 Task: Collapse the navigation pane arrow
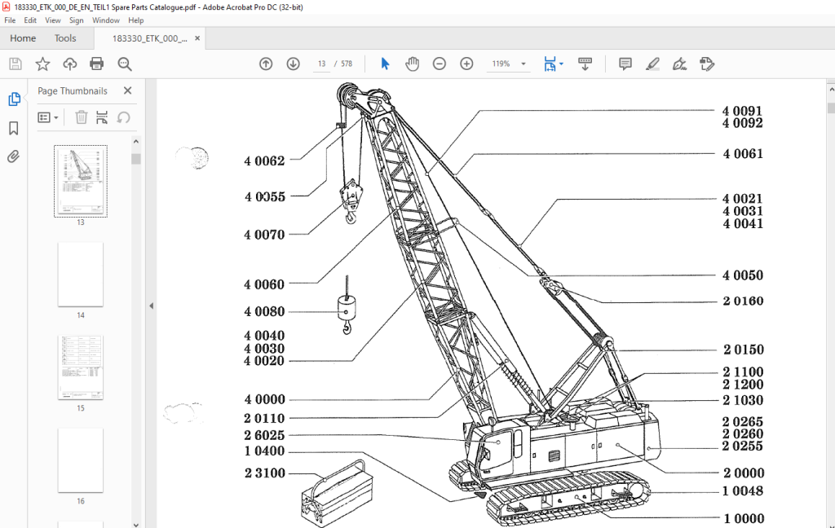point(151,306)
